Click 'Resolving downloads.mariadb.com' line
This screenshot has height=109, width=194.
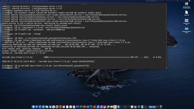[x=59, y=45]
